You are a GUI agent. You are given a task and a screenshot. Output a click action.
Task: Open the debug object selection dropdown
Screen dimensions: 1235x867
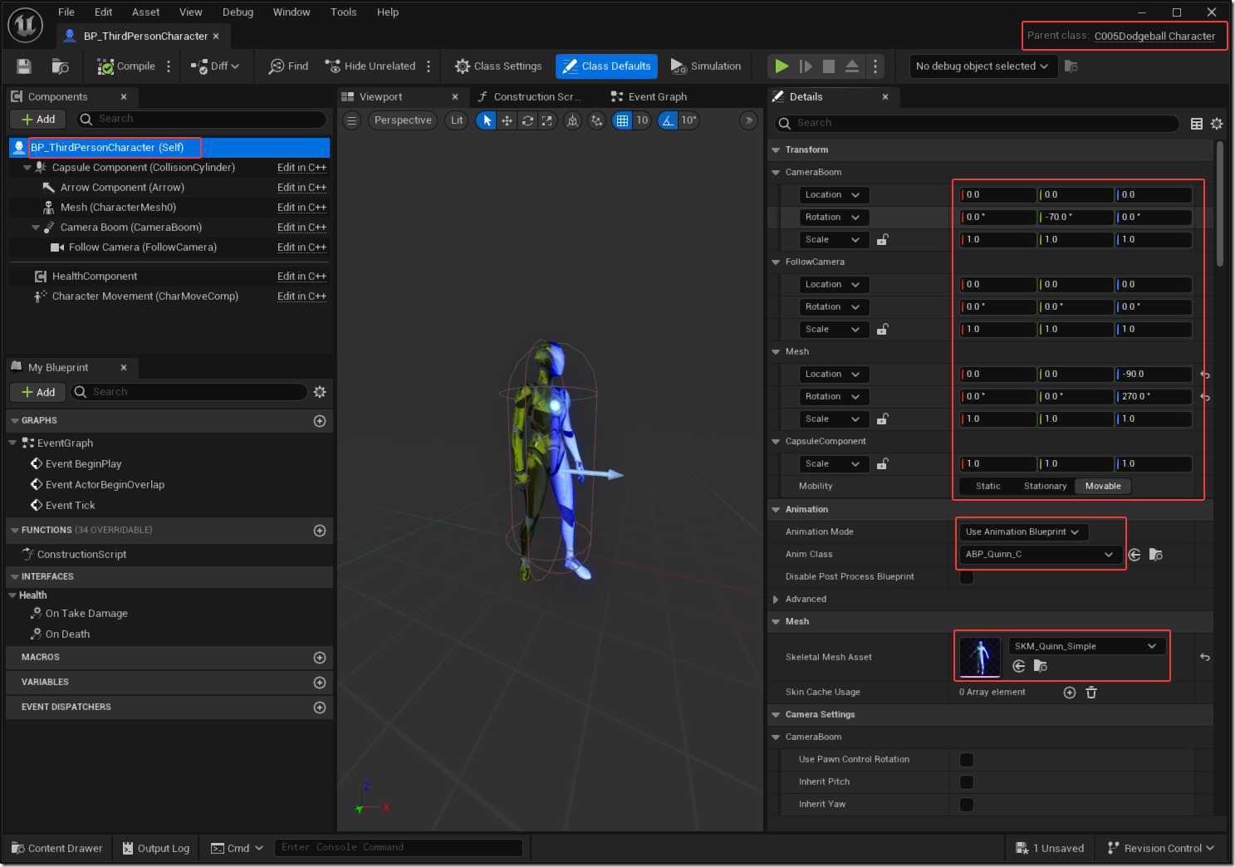click(983, 66)
